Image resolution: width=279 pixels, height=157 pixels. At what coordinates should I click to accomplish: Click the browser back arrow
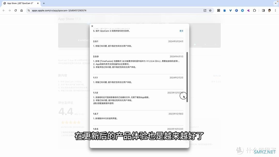coord(4,11)
